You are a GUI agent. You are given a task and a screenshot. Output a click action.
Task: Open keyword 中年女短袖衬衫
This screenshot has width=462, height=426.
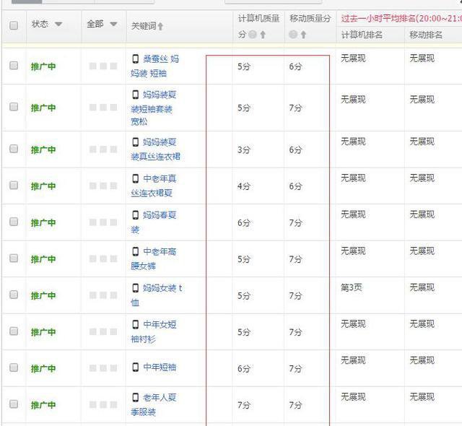(x=154, y=331)
